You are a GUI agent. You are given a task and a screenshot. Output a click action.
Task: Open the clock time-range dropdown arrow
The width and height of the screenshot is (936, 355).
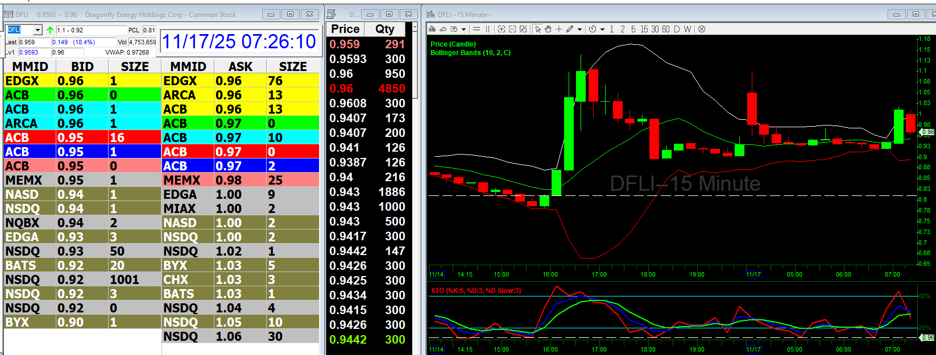602,30
